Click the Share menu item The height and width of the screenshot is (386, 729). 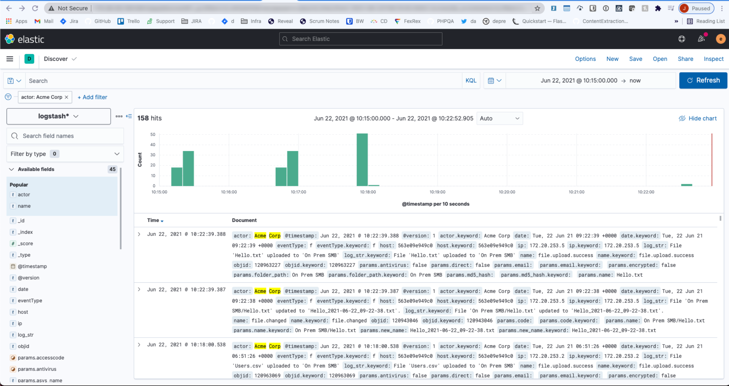tap(685, 59)
